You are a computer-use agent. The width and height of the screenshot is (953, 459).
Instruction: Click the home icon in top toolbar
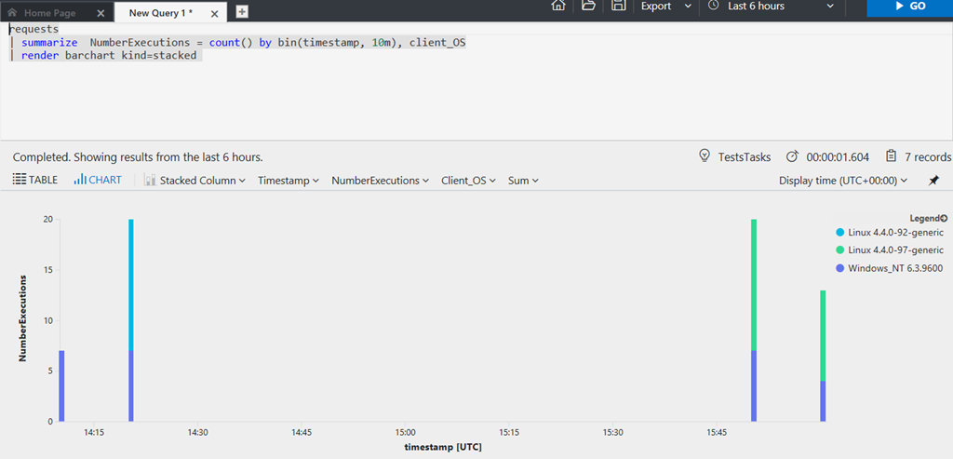click(x=558, y=6)
